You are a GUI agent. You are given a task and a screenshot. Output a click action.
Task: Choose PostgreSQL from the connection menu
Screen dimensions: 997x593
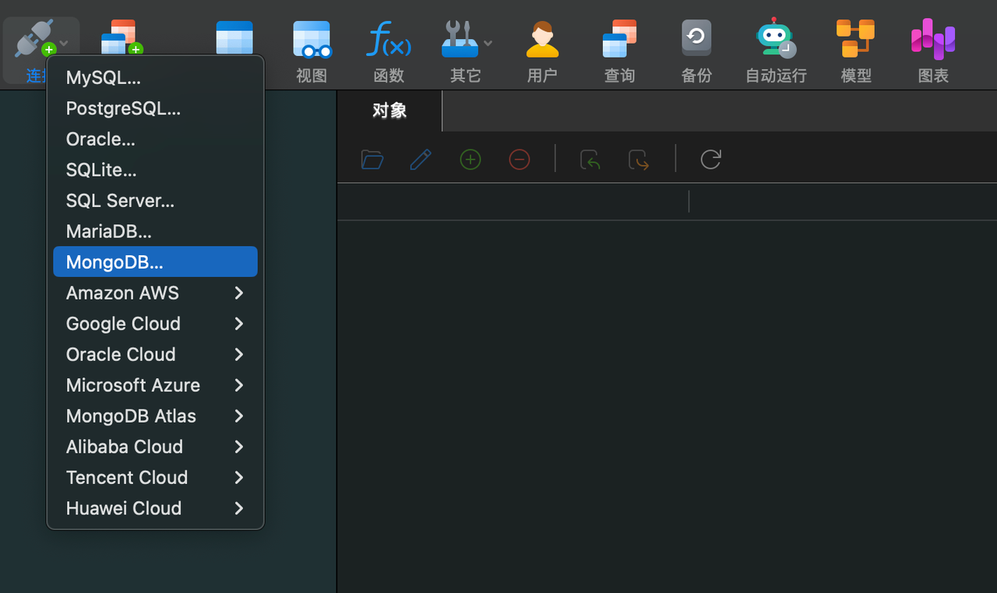[x=125, y=108]
